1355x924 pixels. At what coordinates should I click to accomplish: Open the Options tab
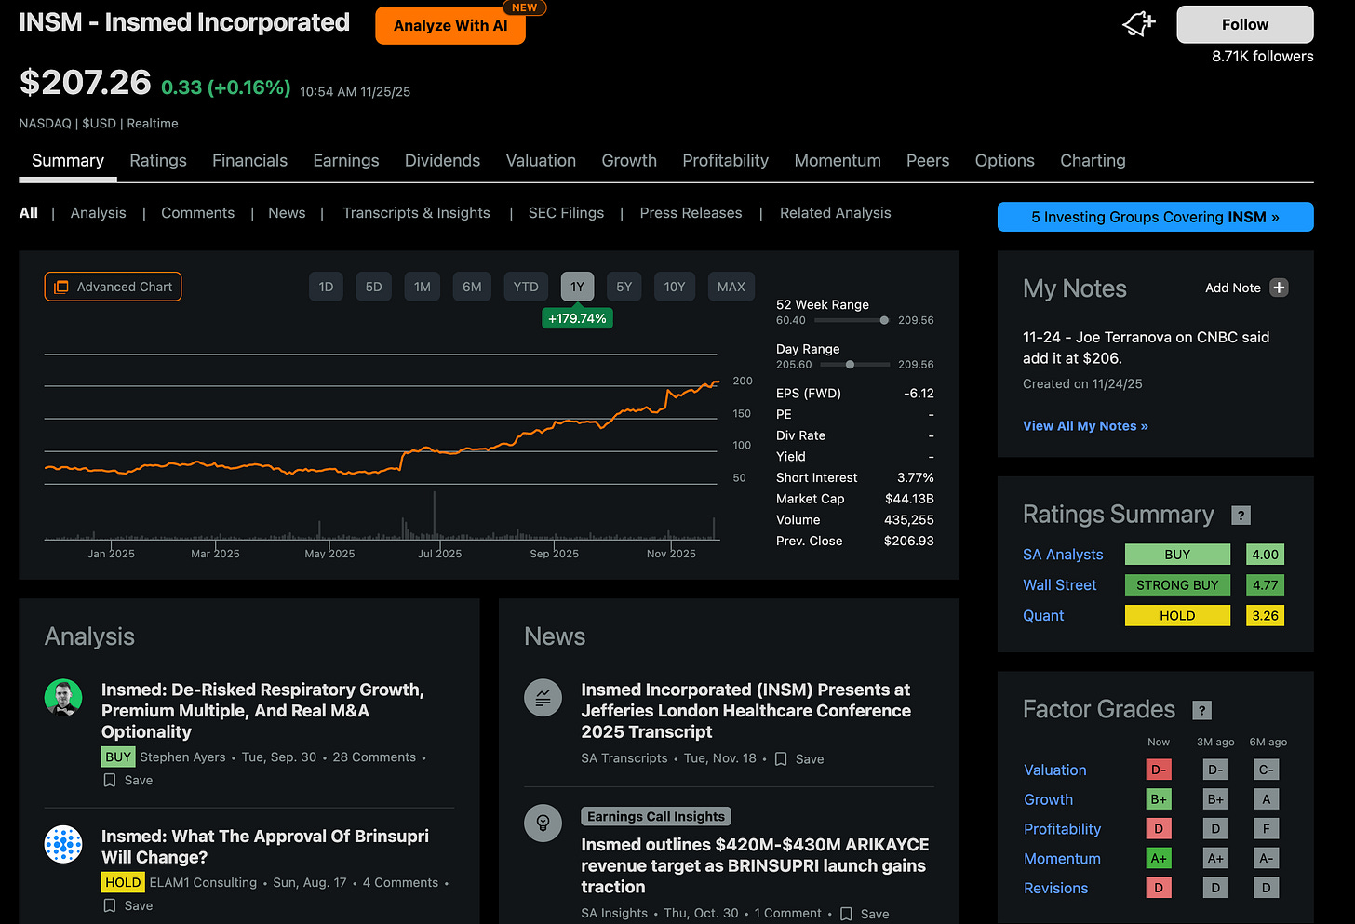(x=1004, y=161)
